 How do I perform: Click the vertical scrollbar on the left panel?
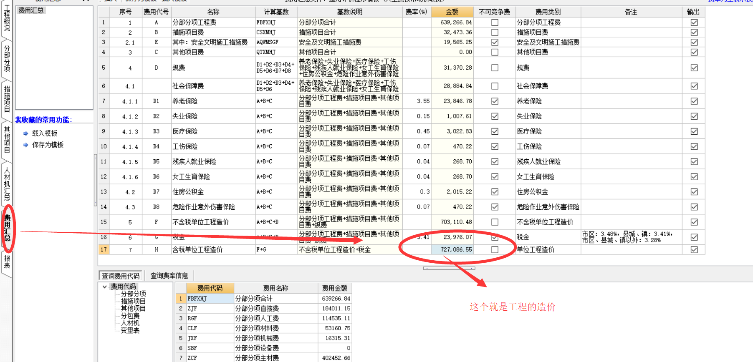tap(96, 180)
